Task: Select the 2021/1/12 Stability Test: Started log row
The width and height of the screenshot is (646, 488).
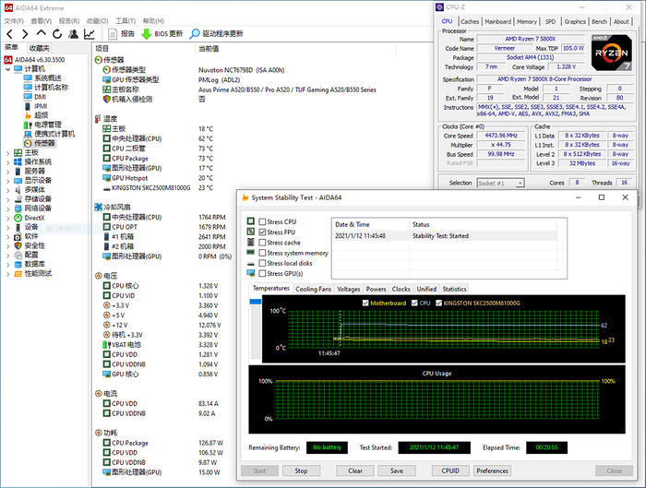Action: [447, 236]
